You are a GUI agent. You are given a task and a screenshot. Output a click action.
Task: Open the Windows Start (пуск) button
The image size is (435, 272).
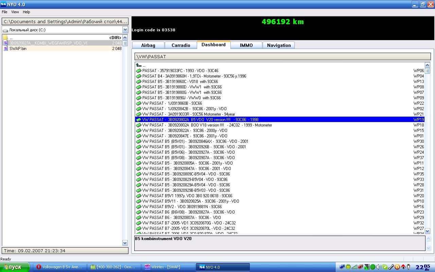pyautogui.click(x=15, y=267)
